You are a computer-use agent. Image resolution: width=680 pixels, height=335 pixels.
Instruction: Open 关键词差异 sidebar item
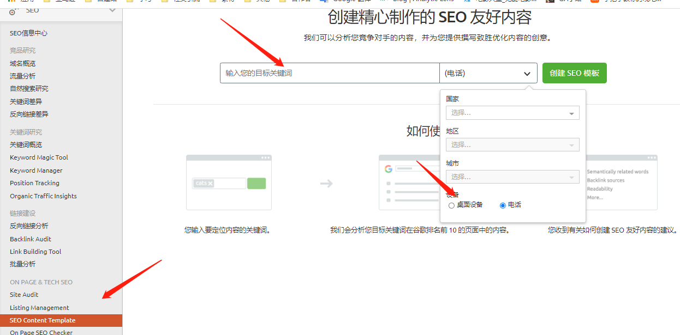click(x=26, y=102)
